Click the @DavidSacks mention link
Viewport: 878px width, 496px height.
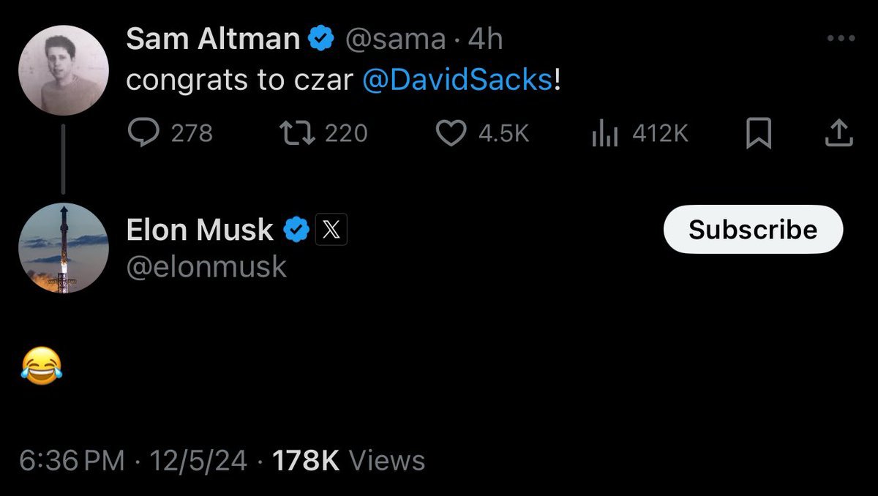(x=458, y=80)
